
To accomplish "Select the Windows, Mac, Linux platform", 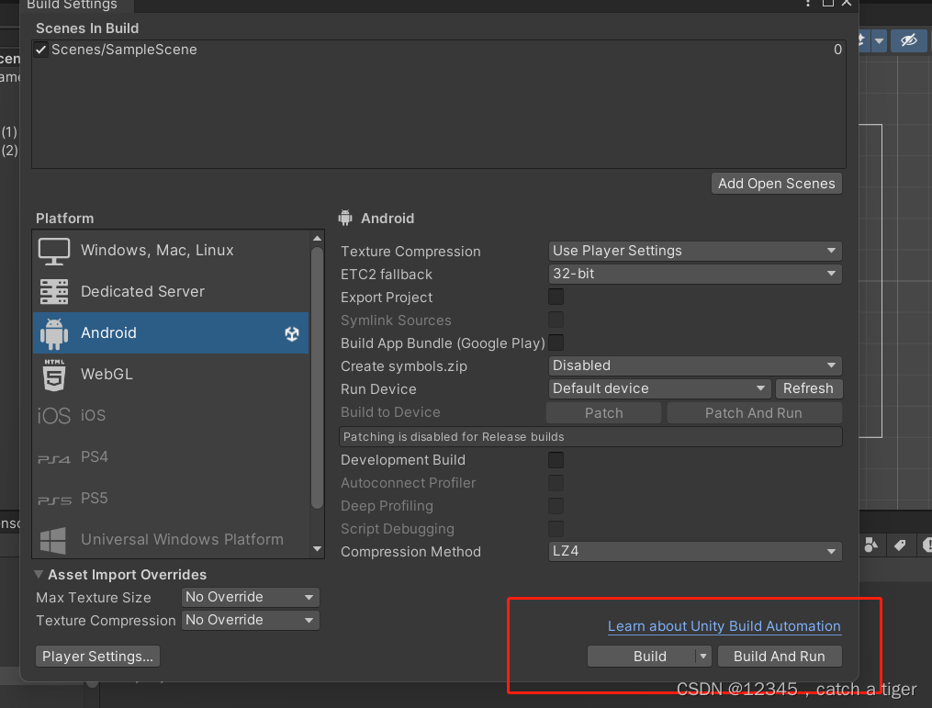I will (x=171, y=251).
